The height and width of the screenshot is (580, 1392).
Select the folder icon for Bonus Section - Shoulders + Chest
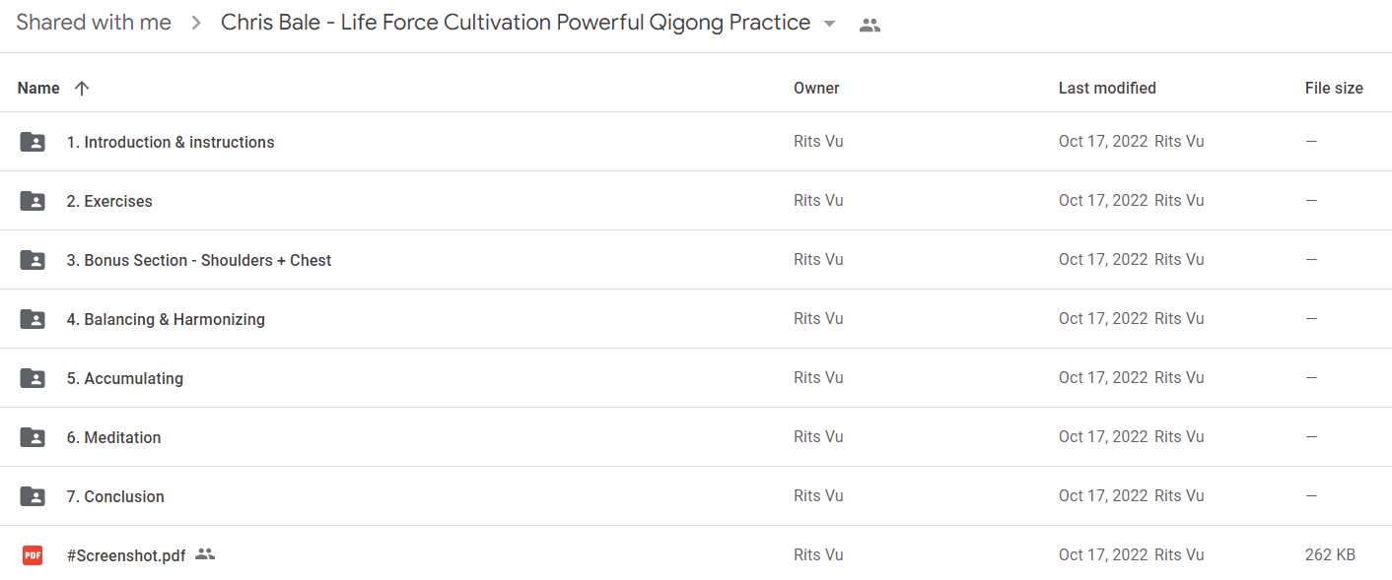pyautogui.click(x=33, y=260)
